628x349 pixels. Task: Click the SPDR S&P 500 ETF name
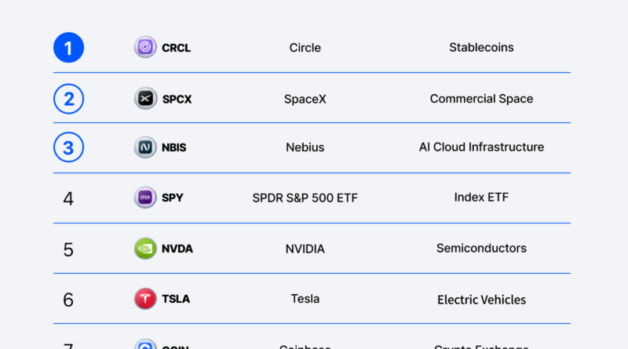tap(305, 198)
